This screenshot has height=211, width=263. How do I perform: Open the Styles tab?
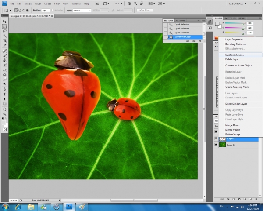242,18
